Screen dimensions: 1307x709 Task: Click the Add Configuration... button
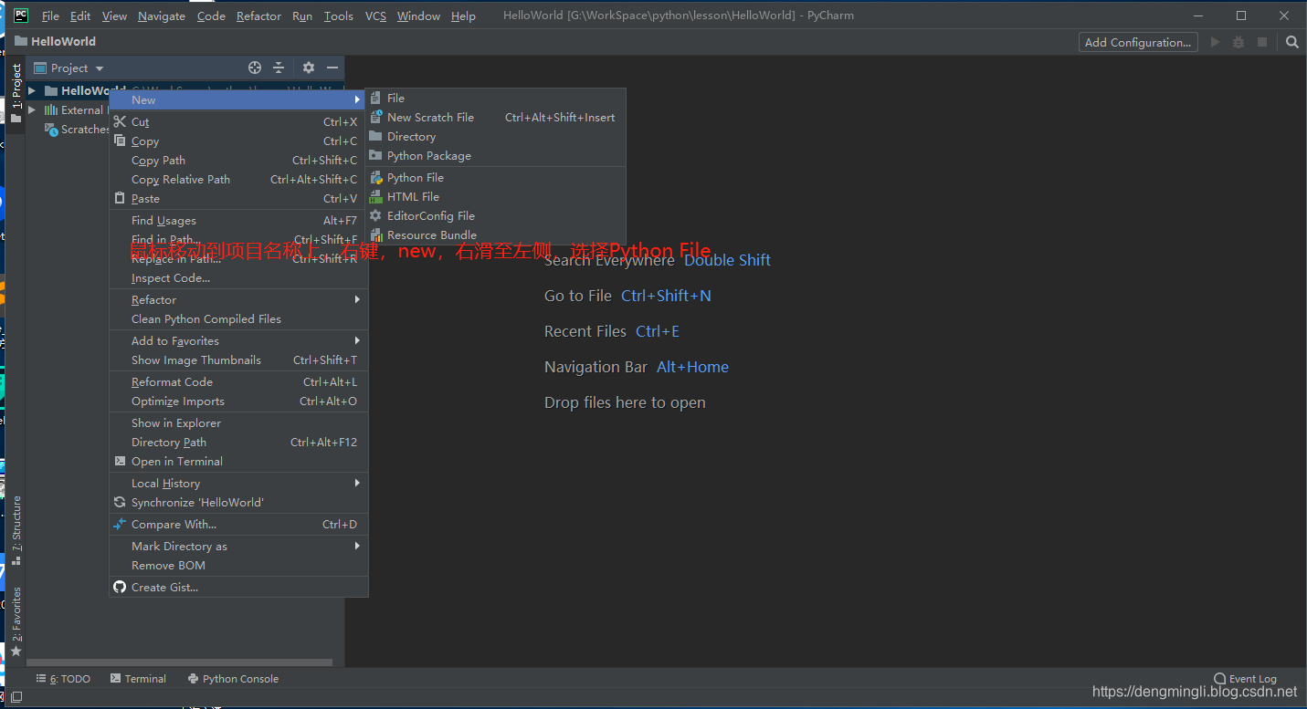click(x=1138, y=42)
